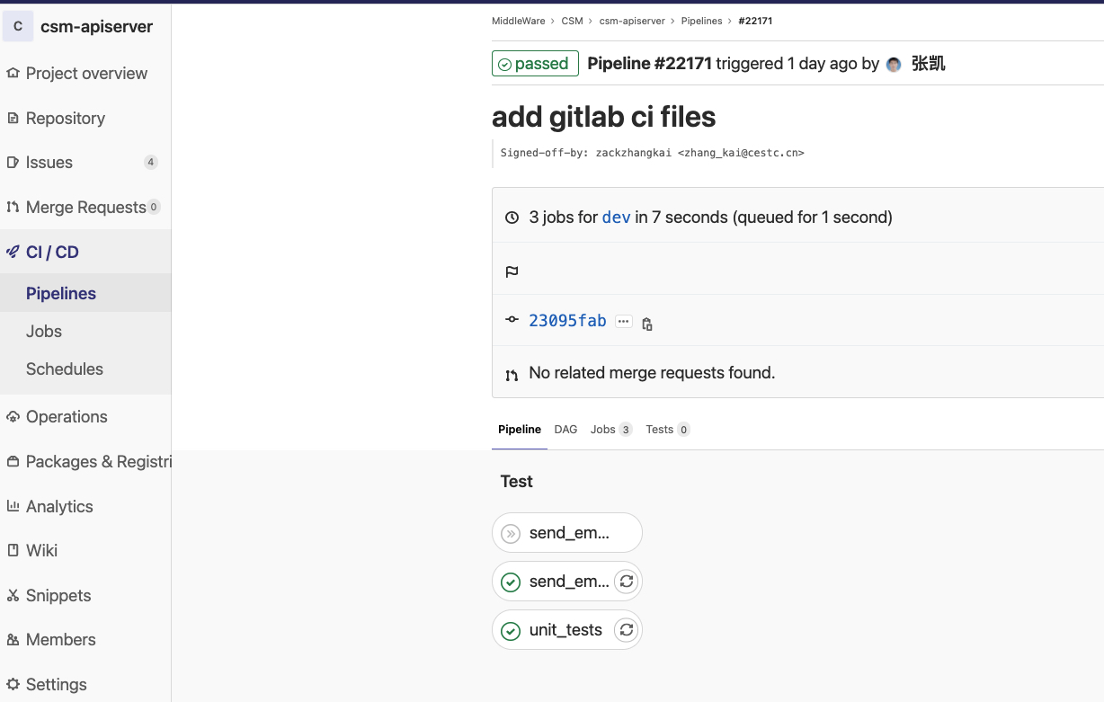Expand the CI / CD sidebar section
This screenshot has height=702, width=1104.
click(x=53, y=253)
